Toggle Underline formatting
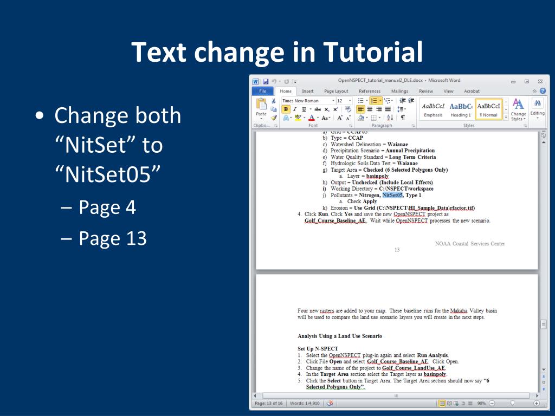555x416 pixels. pyautogui.click(x=304, y=109)
